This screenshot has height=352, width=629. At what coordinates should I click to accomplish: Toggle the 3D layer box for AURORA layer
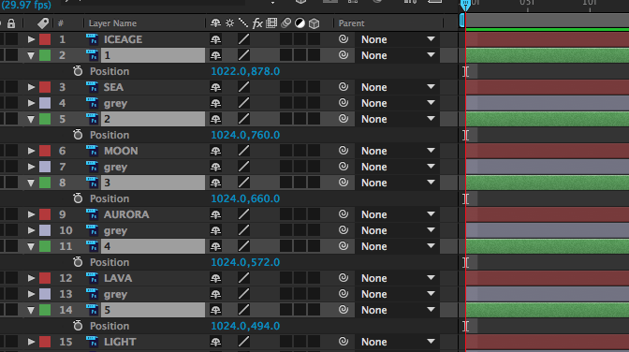314,214
